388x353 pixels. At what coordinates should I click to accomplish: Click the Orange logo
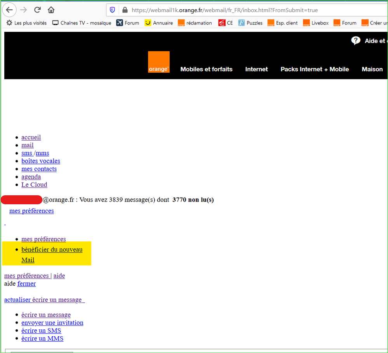coord(158,62)
